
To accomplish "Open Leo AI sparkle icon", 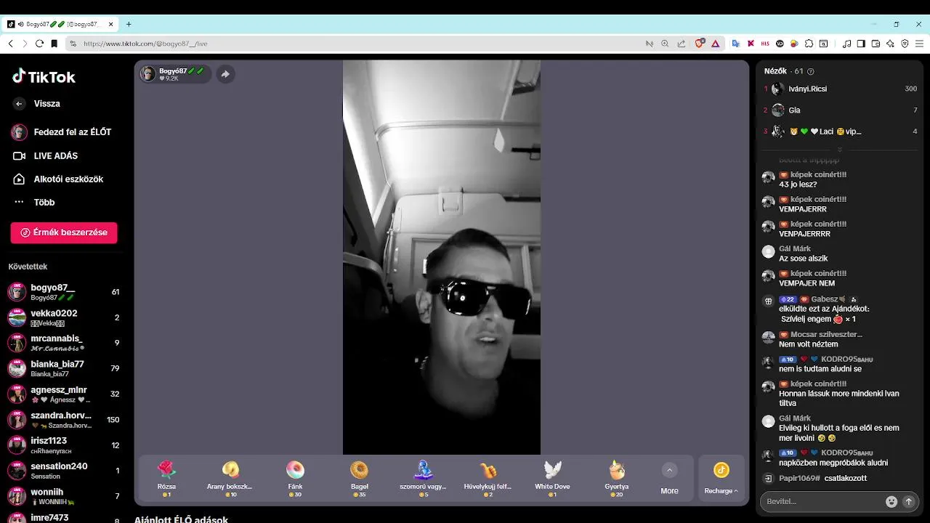I will click(x=890, y=44).
